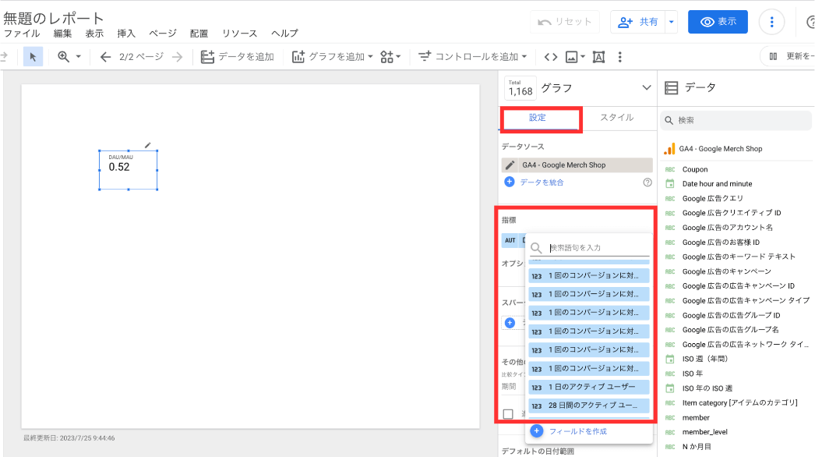Click the pencil edit icon above scorecard
The height and width of the screenshot is (457, 815).
tap(147, 145)
